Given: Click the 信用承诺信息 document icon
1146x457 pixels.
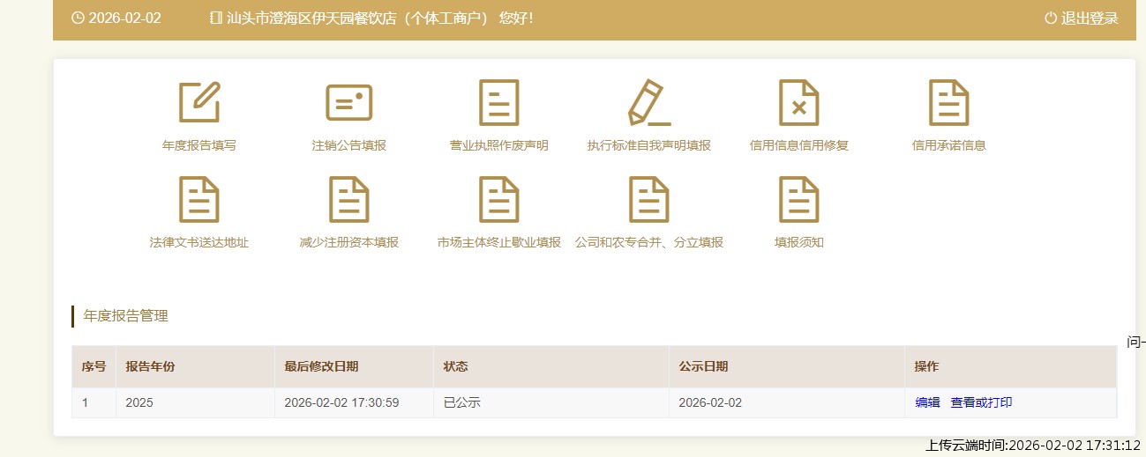Looking at the screenshot, I should [x=948, y=102].
